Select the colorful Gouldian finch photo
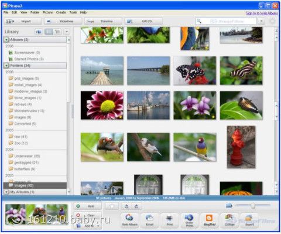Screen dimensions: 281x234 (195, 147)
